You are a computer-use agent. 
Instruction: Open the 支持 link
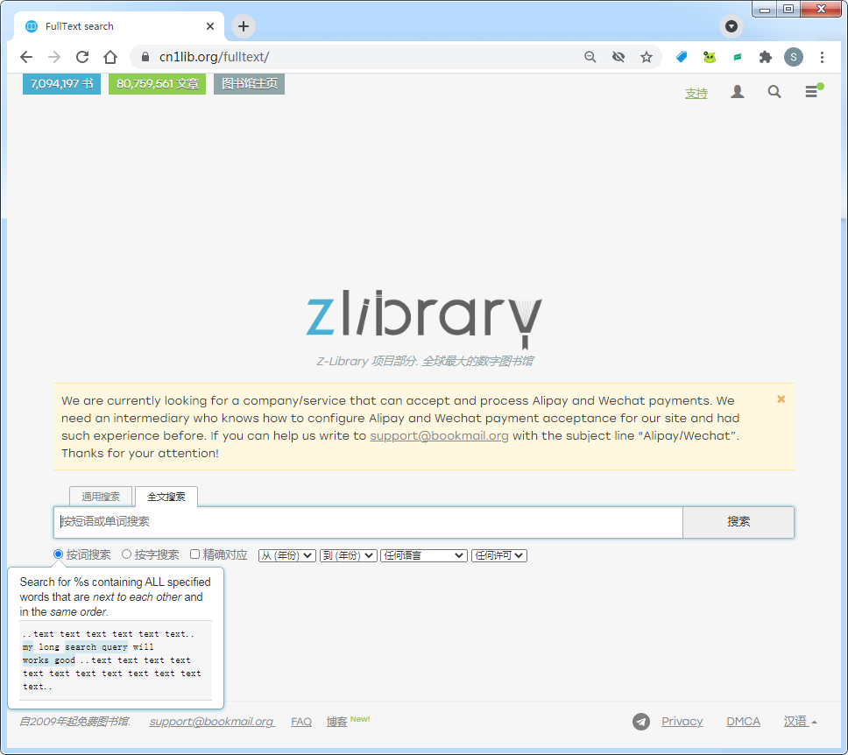(696, 93)
